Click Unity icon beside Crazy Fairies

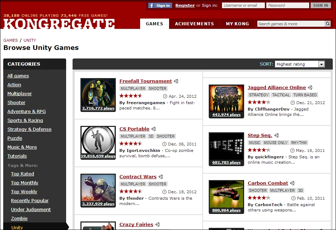[158, 225]
